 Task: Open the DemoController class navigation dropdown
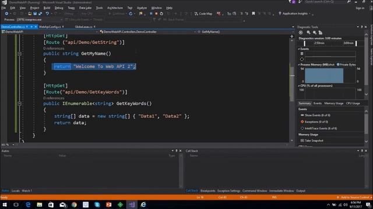(195, 32)
